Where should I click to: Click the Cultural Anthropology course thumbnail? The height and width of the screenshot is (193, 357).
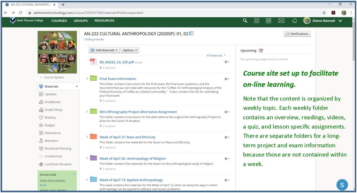[x=57, y=52]
